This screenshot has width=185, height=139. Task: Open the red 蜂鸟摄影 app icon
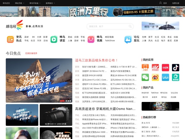[155, 68]
